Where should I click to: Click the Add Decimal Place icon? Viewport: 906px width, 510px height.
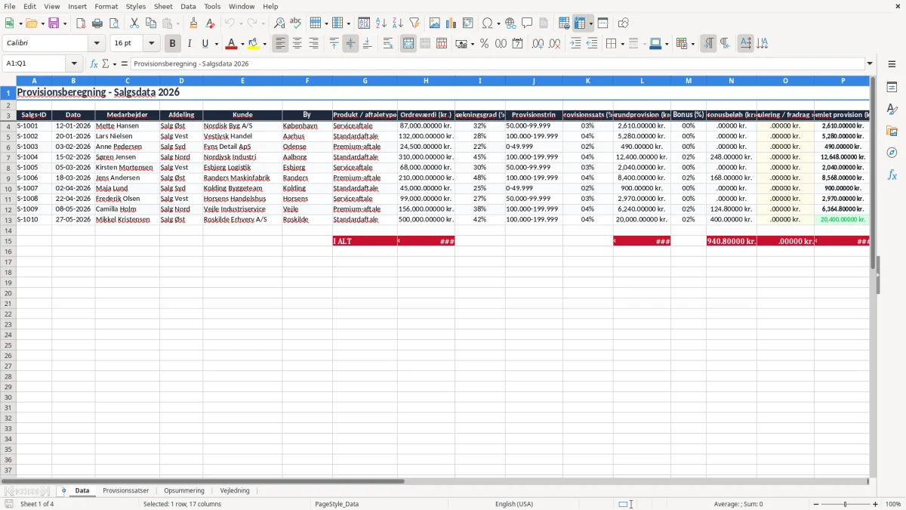pos(538,44)
